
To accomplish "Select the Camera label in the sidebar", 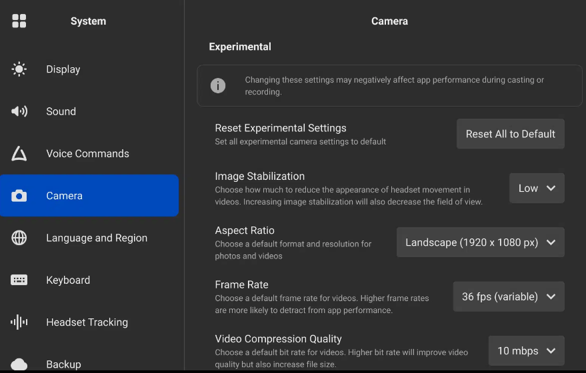I will point(64,196).
